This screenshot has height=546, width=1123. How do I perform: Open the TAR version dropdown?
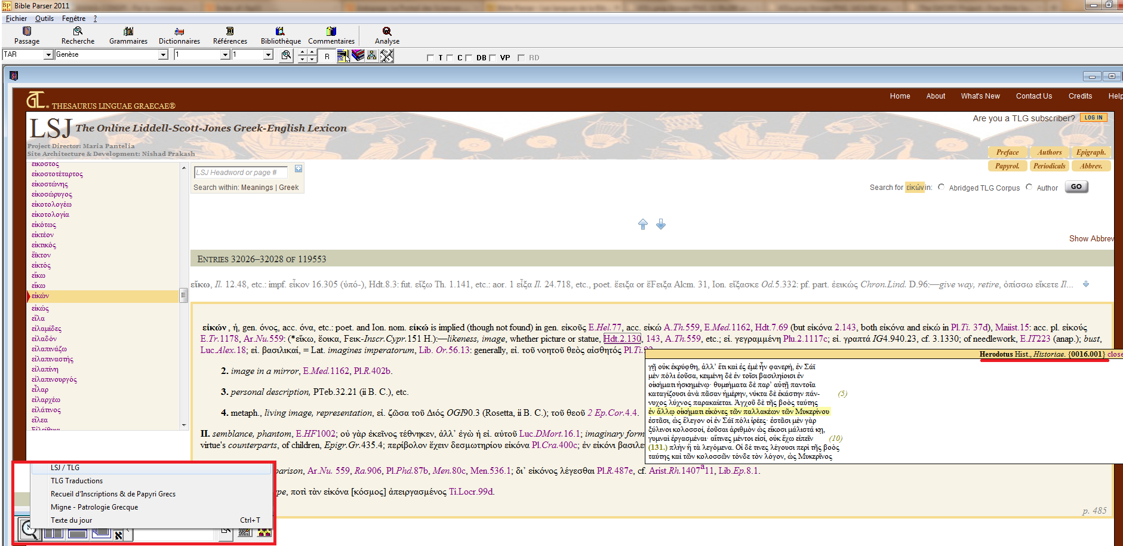(48, 54)
